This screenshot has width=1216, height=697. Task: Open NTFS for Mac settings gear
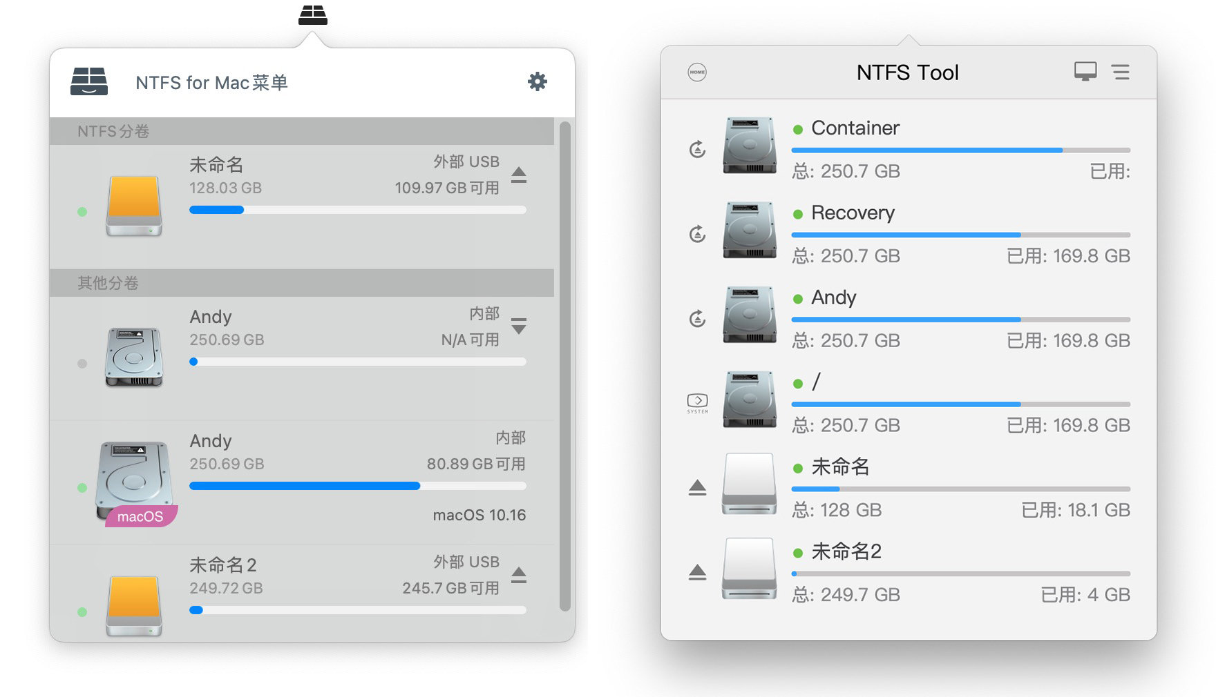(x=537, y=81)
